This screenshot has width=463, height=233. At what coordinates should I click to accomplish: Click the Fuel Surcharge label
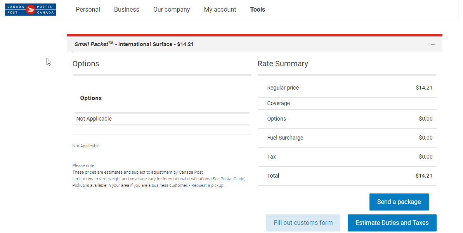[x=285, y=138]
